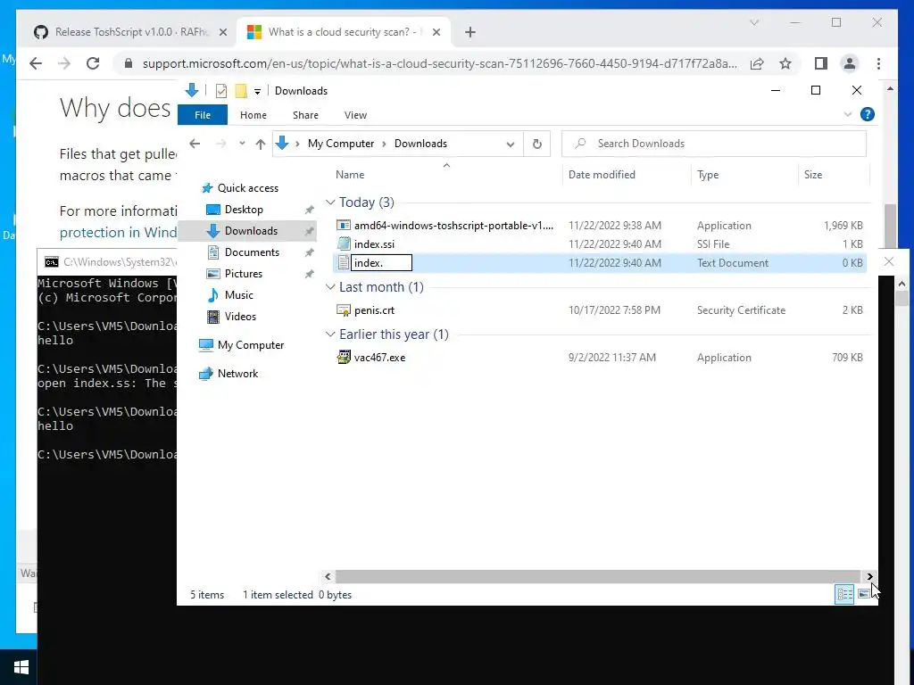Select the index.ssi file
Screen dimensions: 914x685
(x=600, y=244)
